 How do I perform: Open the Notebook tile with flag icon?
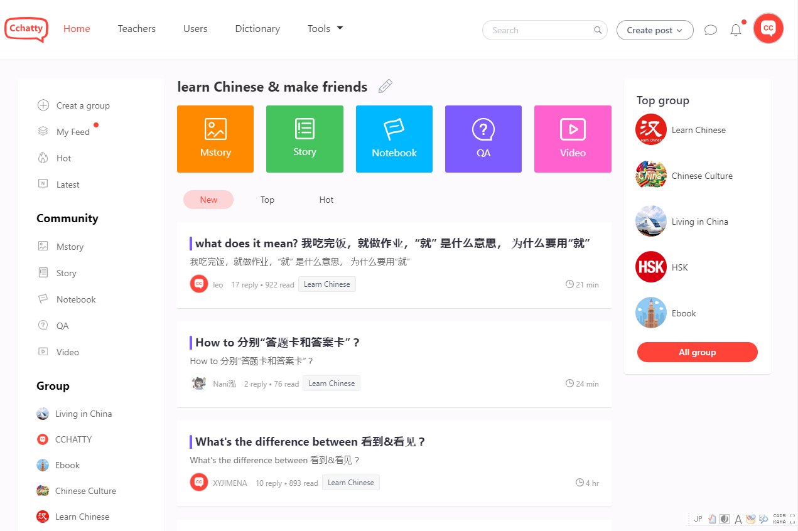pyautogui.click(x=394, y=139)
